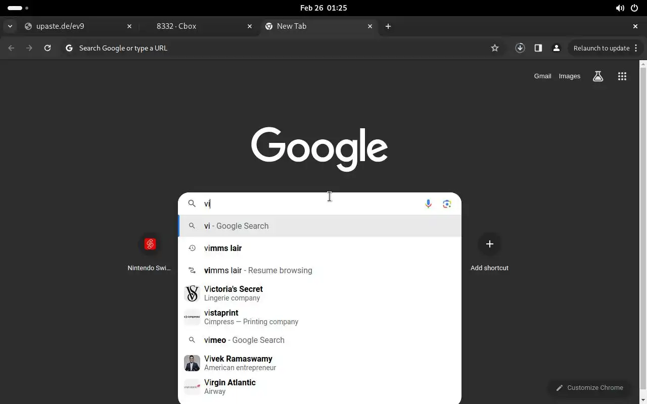Viewport: 647px width, 404px height.
Task: Open the Google apps grid icon
Action: tap(622, 76)
